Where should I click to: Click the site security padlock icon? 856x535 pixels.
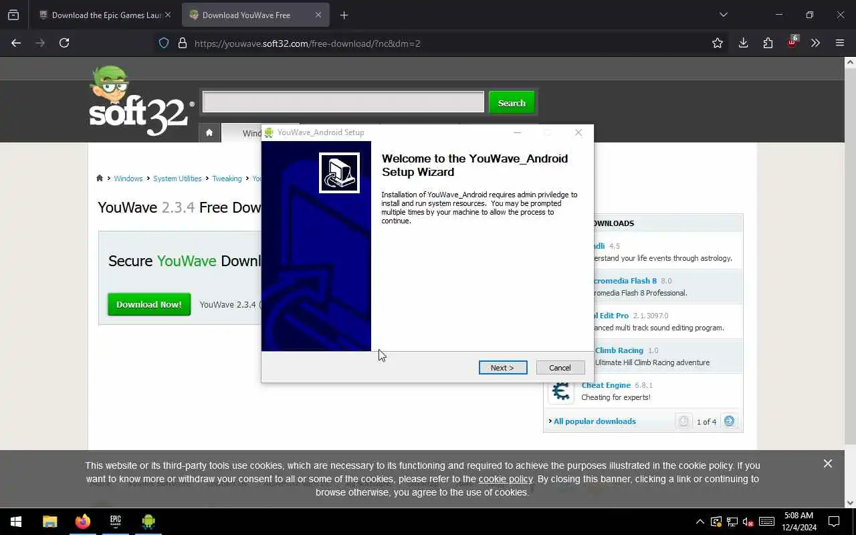[x=182, y=43]
